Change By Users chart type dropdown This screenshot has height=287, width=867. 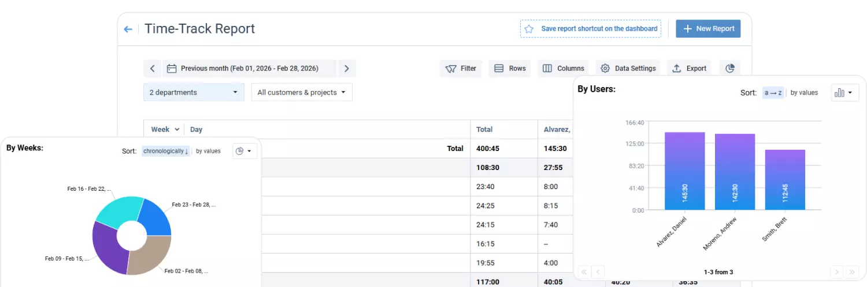[x=845, y=93]
